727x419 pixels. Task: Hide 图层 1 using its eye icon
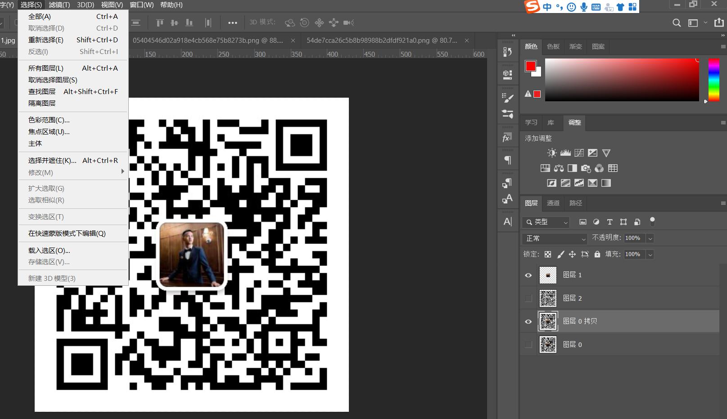coord(528,275)
